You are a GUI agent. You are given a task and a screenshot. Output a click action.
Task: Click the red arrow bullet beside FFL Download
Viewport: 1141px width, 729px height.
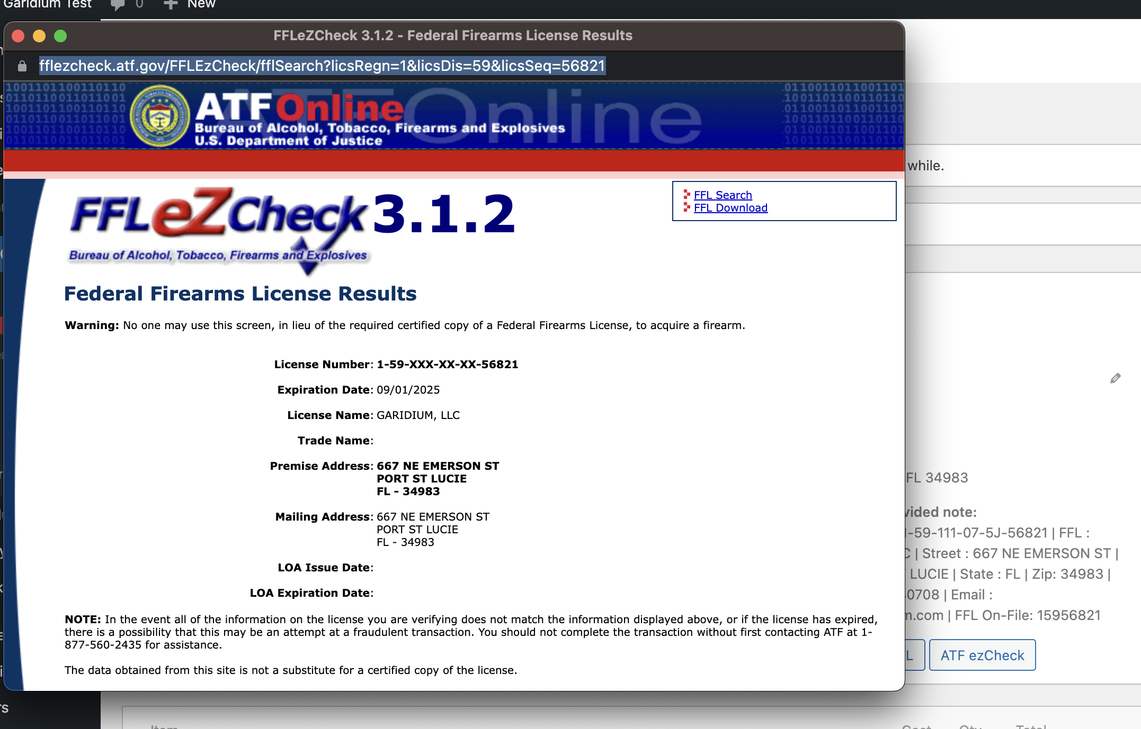pos(687,207)
